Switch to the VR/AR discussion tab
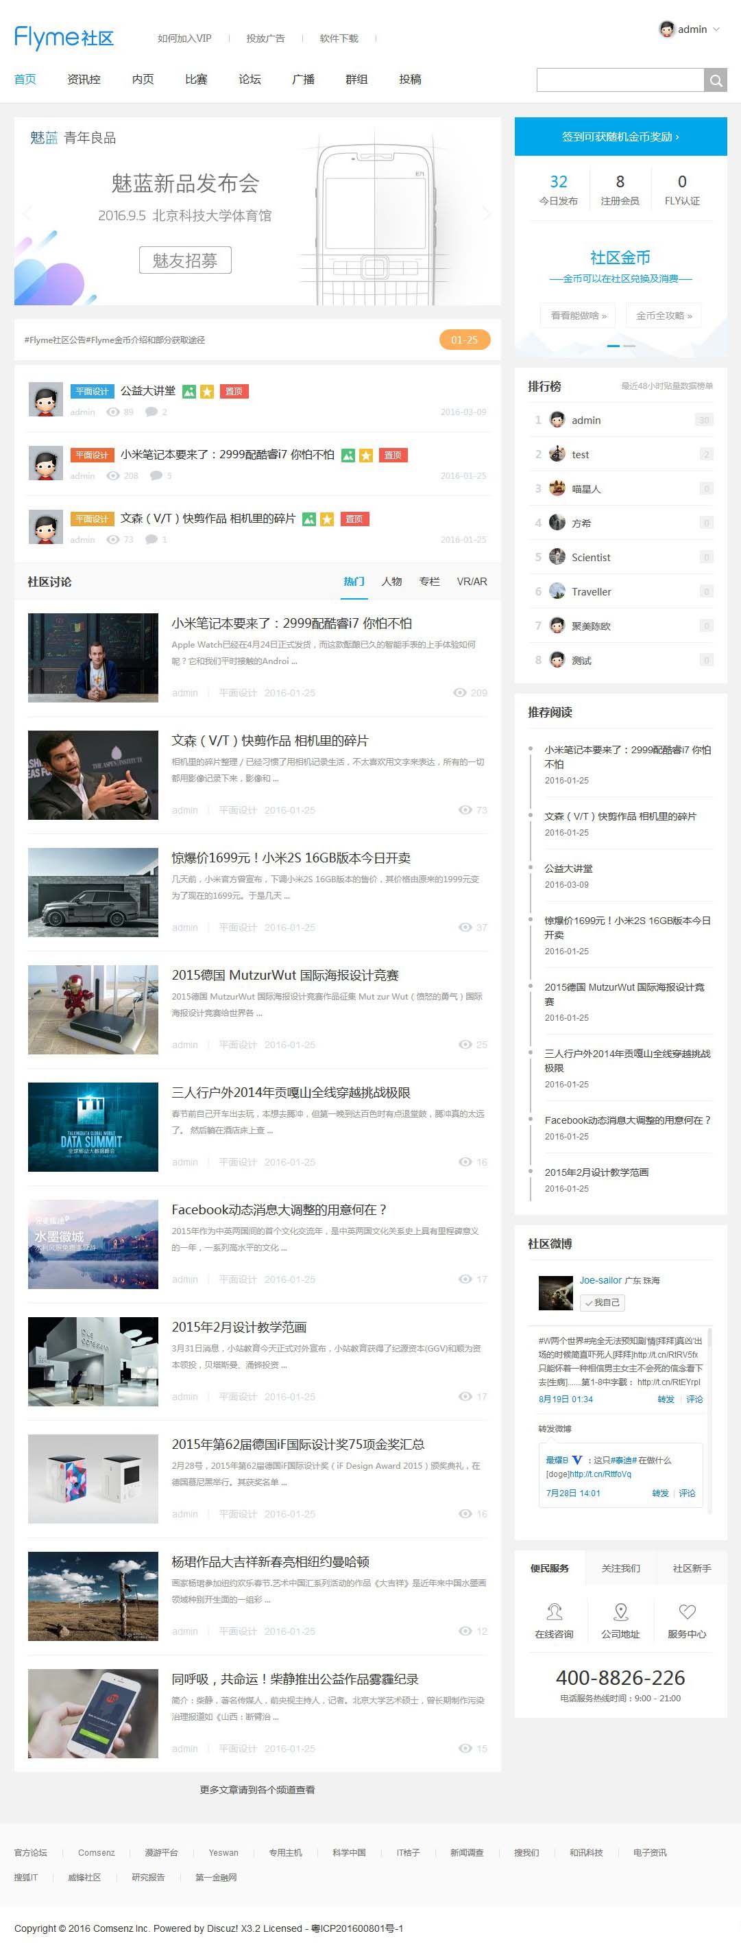Screen dimensions: 741x1949 click(x=472, y=582)
